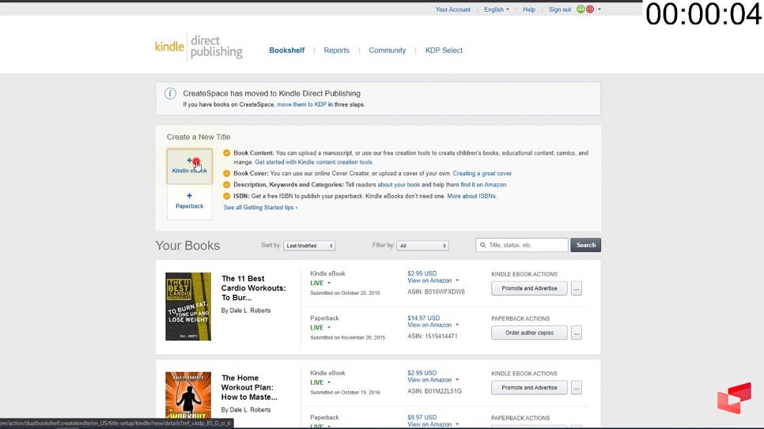
Task: Create a new Kindle eBook title
Action: pyautogui.click(x=190, y=166)
